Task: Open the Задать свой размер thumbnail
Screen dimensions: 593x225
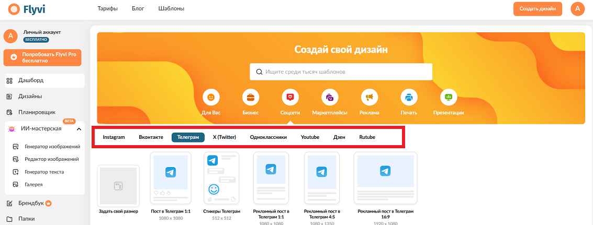Action: (x=118, y=186)
